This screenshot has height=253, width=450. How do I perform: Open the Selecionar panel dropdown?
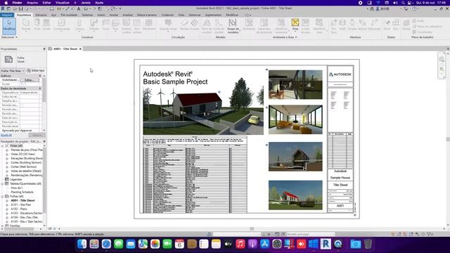[x=9, y=37]
